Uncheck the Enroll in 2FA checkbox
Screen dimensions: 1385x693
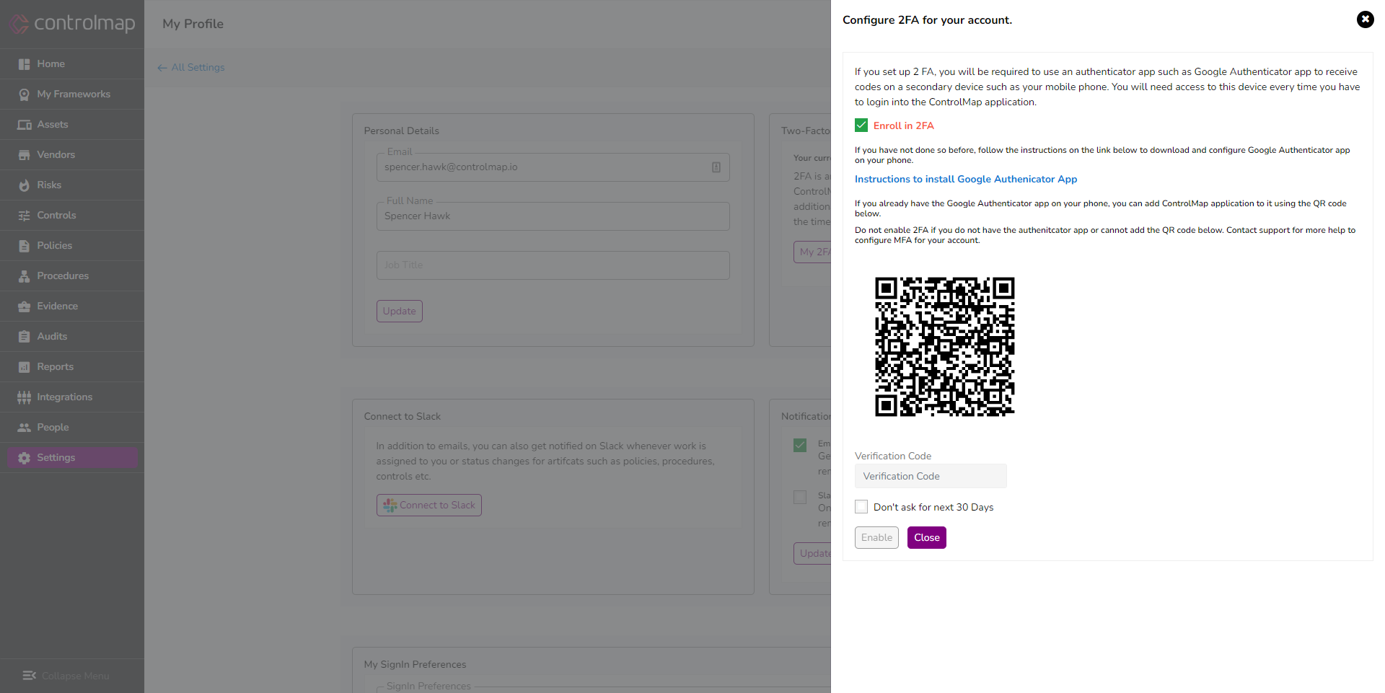861,125
